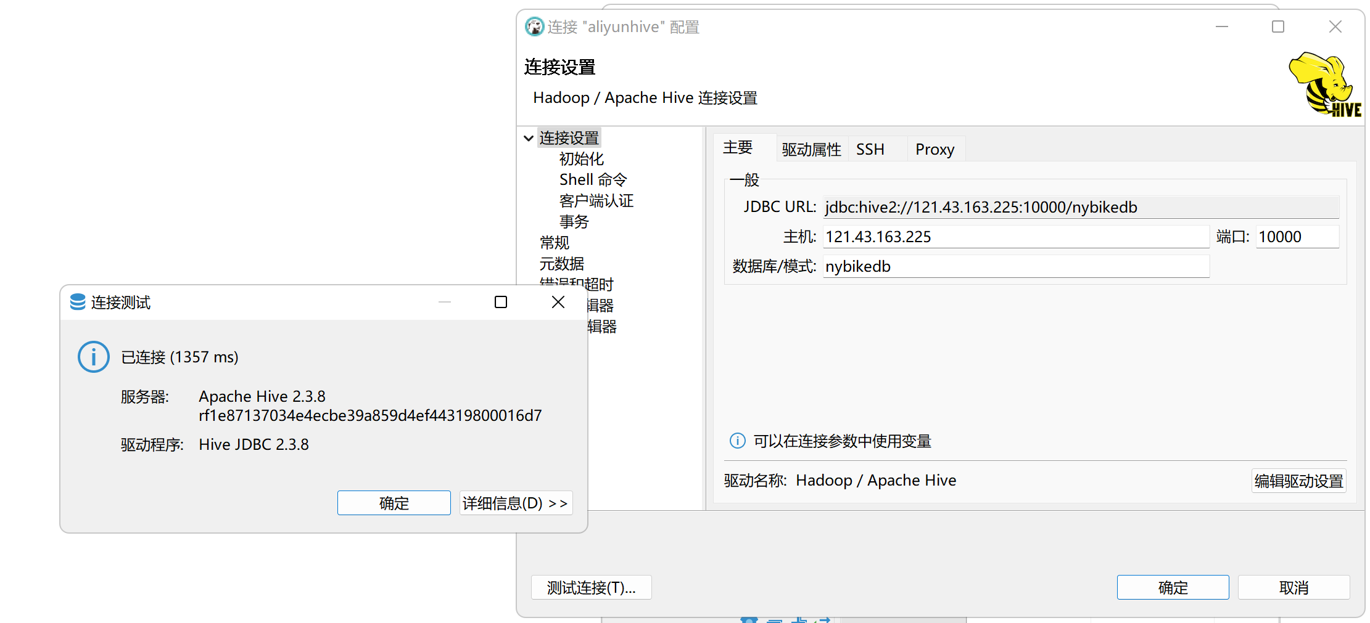The width and height of the screenshot is (1370, 623).
Task: Confirm config dialog with 确定
Action: pyautogui.click(x=1173, y=587)
